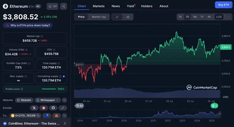Add Ethereum to watchlist via star button
Image resolution: width=234 pixels, height=127 pixels.
(x=52, y=6)
